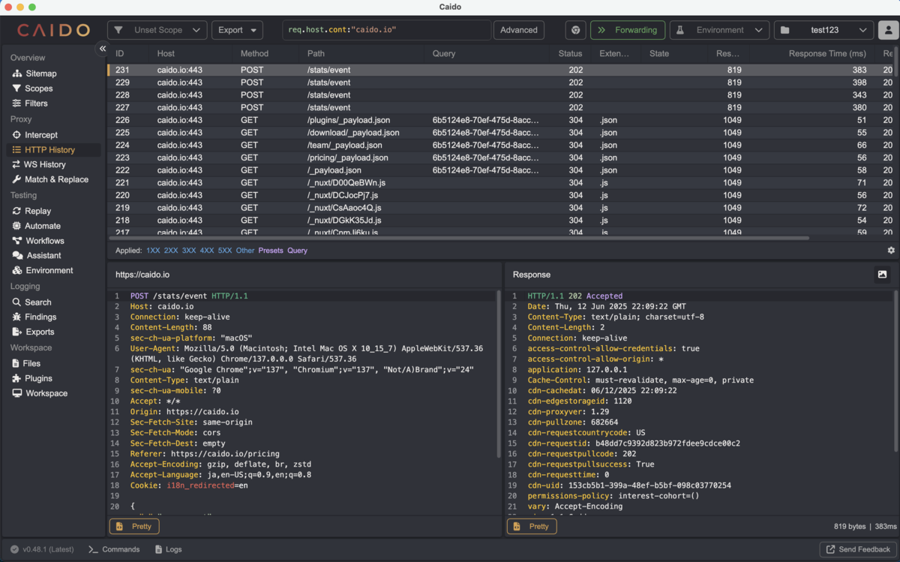The height and width of the screenshot is (562, 900).
Task: Click the Send Feedback button
Action: (858, 549)
